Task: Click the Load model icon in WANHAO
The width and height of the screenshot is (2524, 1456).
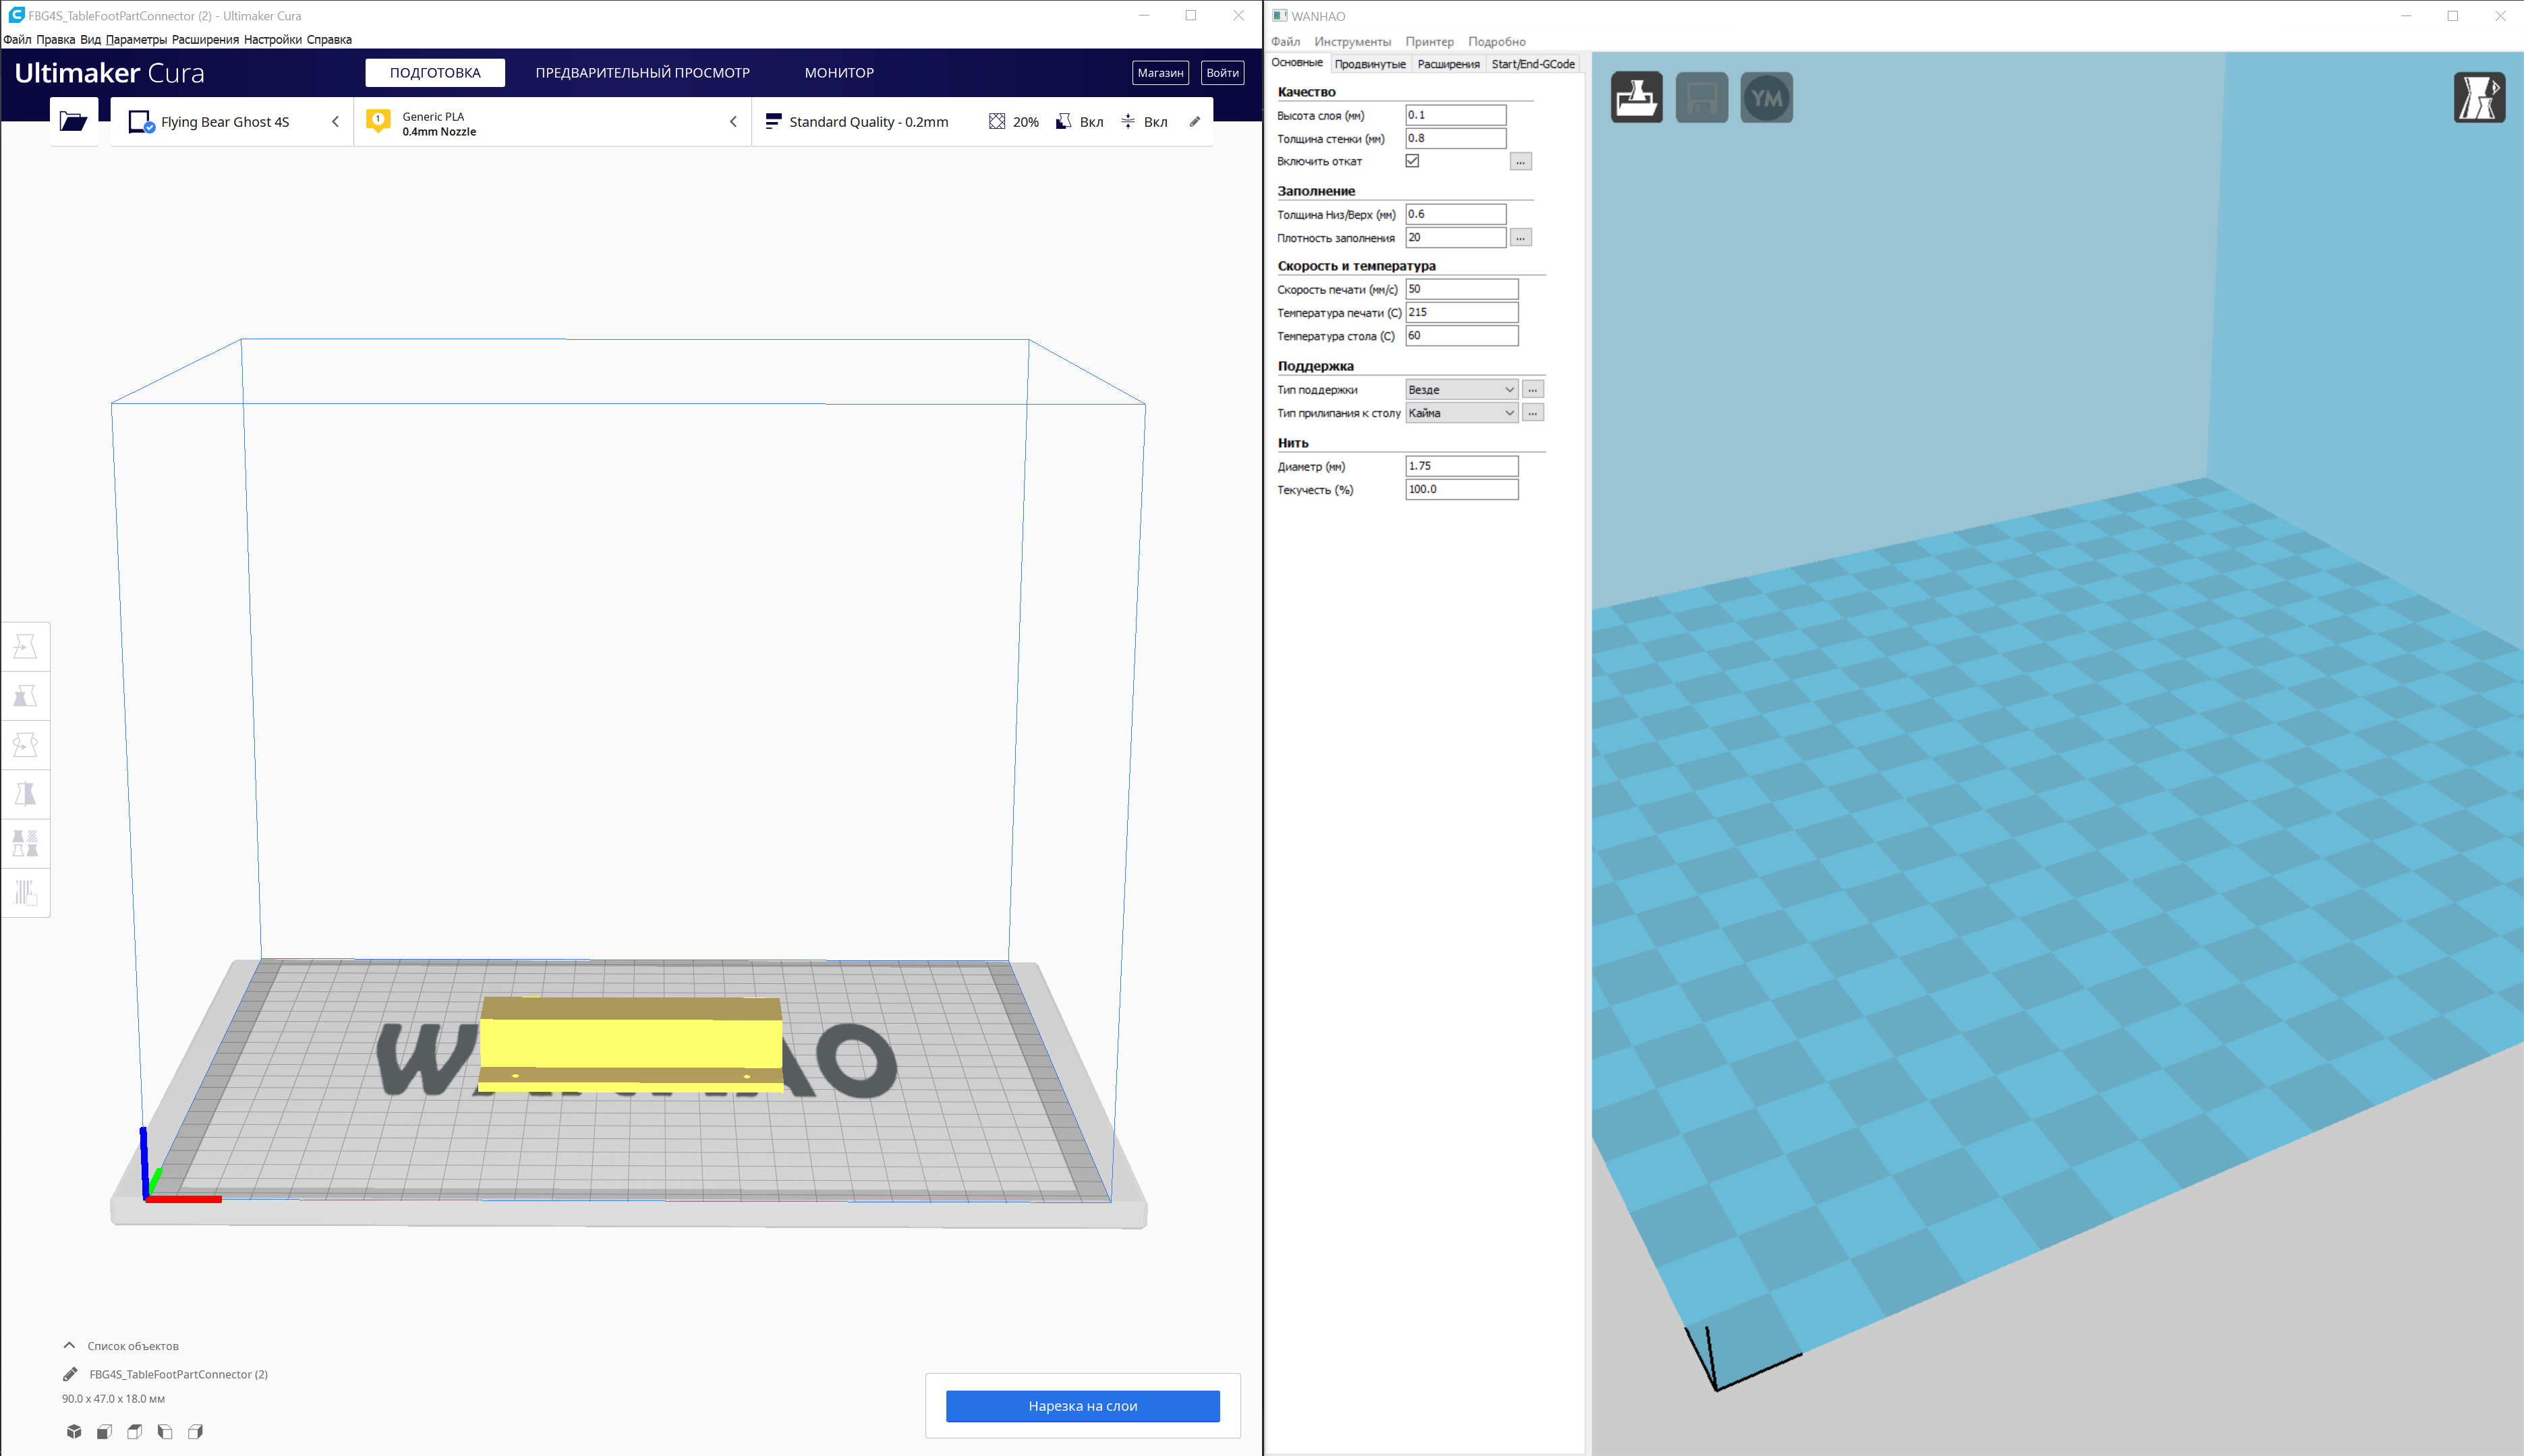Action: (x=1637, y=97)
